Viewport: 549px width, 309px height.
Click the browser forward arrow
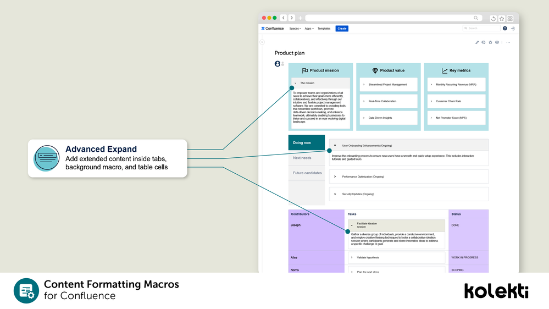click(x=292, y=18)
